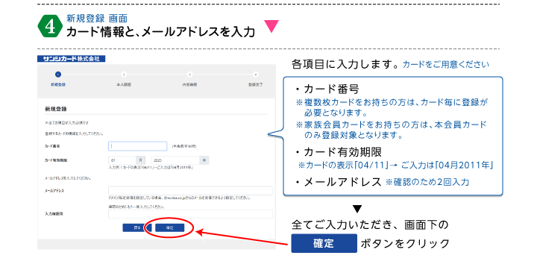This screenshot has height=273, width=537.
Task: Click the サンシカード株式会社 logo
Action: (x=72, y=59)
